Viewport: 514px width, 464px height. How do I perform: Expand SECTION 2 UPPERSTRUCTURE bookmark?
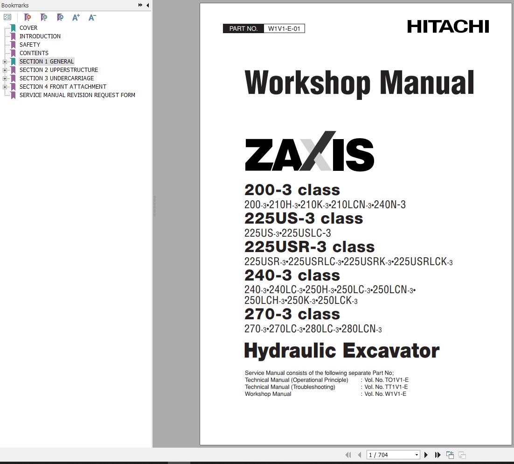(5, 70)
